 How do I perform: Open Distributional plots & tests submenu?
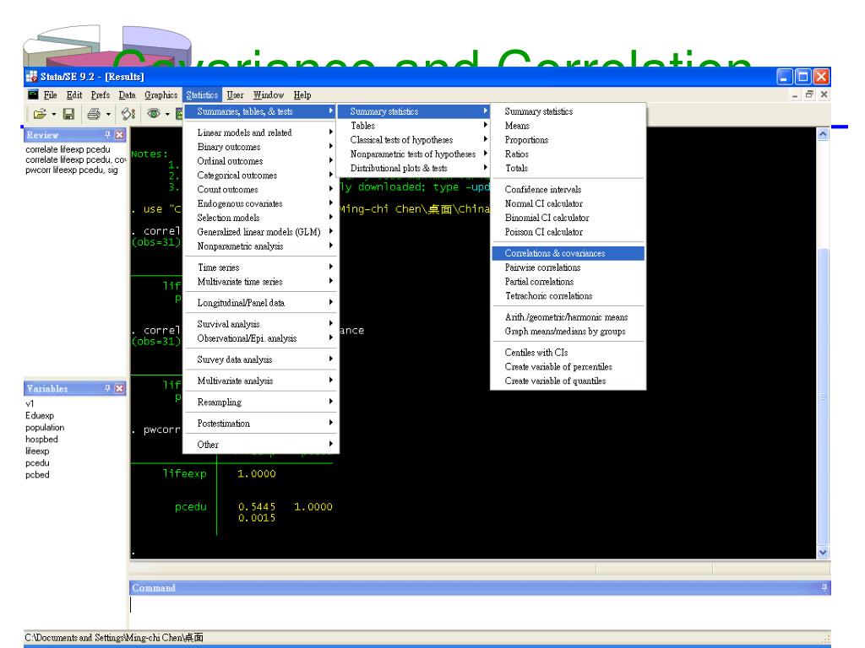[x=412, y=168]
